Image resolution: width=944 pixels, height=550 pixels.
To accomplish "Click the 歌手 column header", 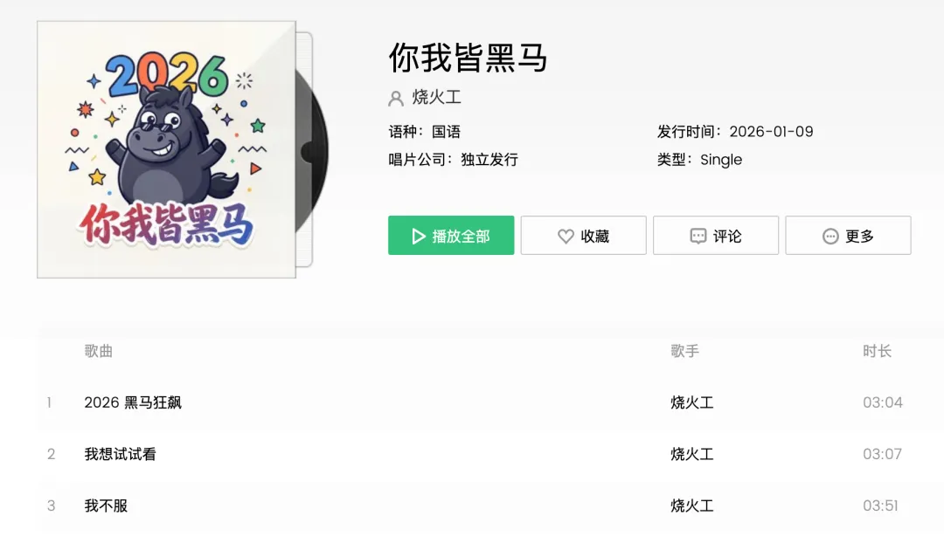I will tap(684, 351).
